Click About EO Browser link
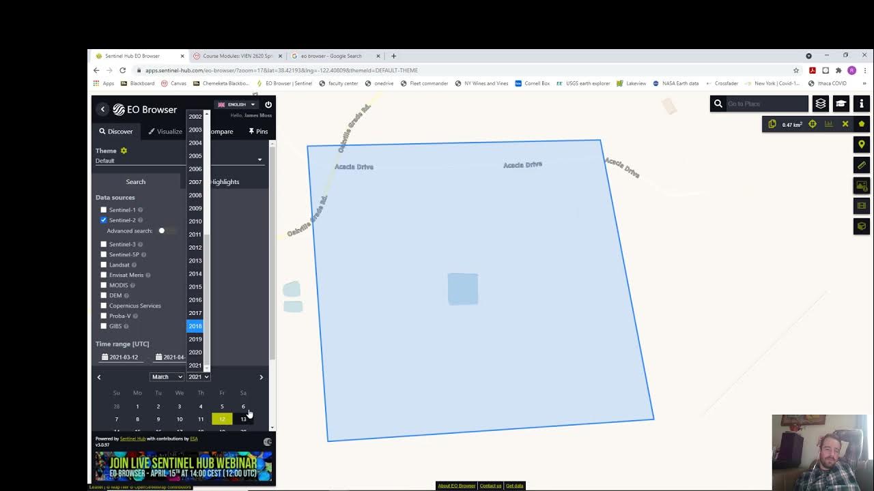Screen dimensions: 874x491 click(457, 486)
